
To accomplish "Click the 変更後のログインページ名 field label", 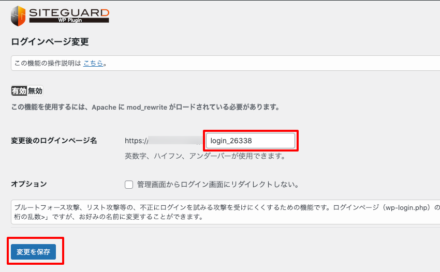I will click(54, 141).
